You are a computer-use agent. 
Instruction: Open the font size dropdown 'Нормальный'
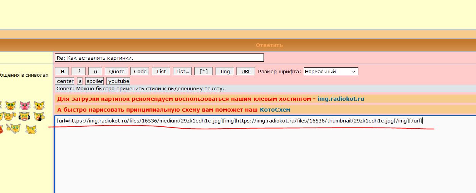point(331,71)
